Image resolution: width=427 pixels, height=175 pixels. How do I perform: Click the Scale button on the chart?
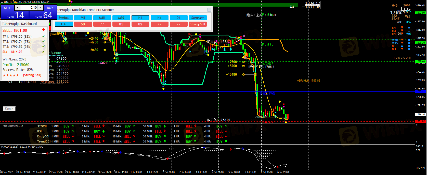click(9, 109)
